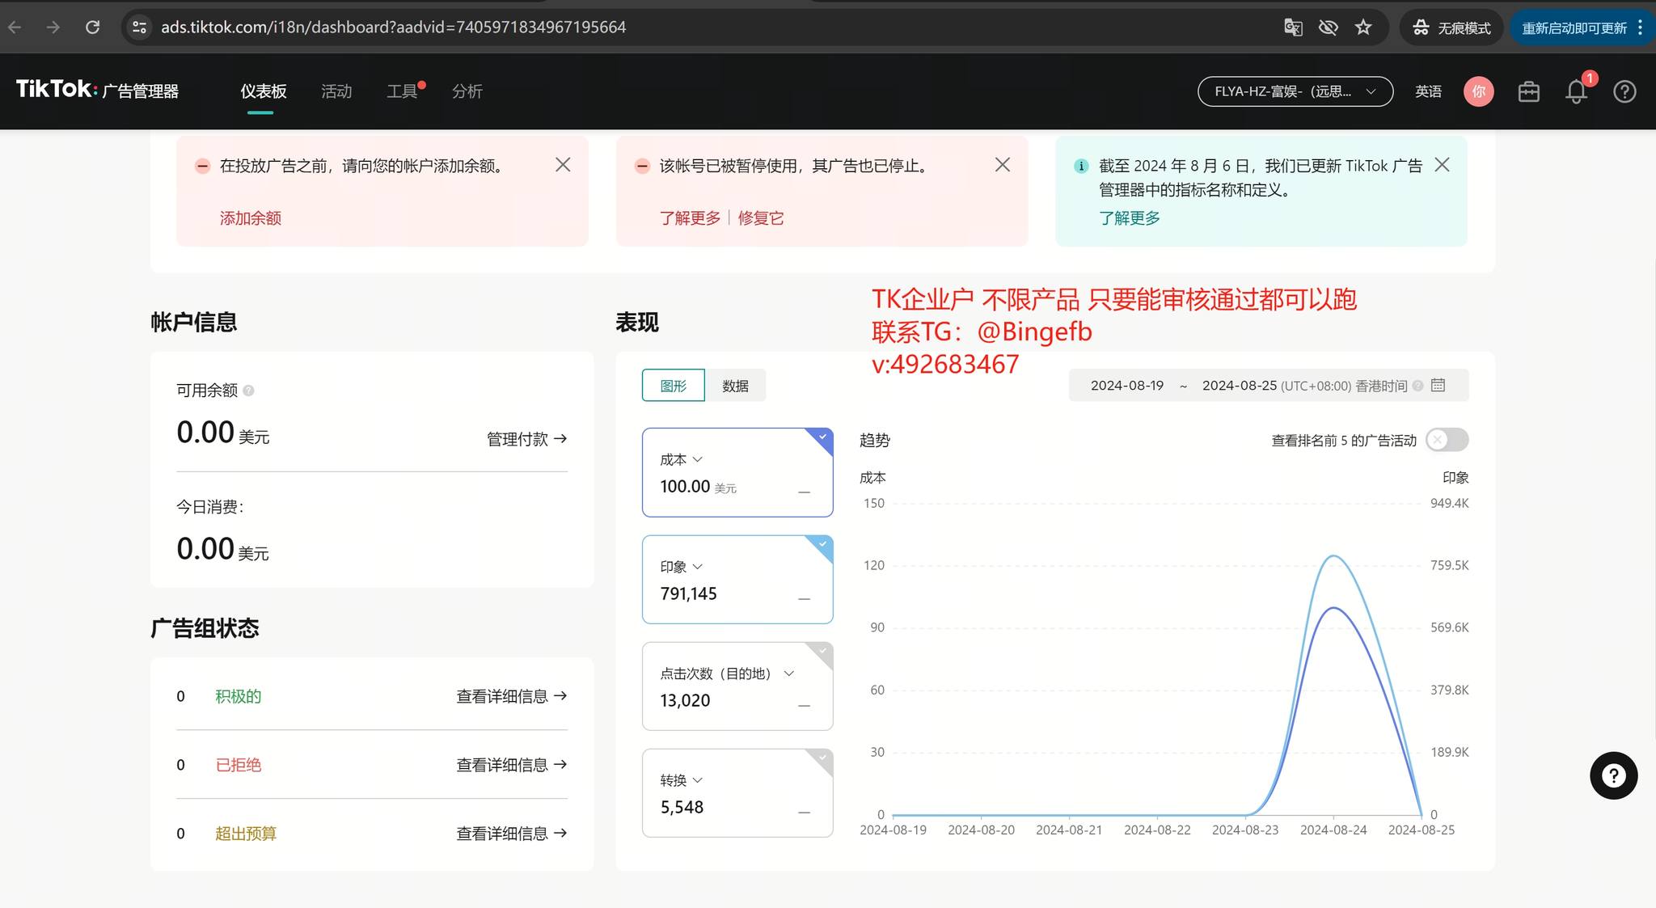Screen dimensions: 1656x908
Task: Click the info icon beside 可用余额
Action: point(248,391)
